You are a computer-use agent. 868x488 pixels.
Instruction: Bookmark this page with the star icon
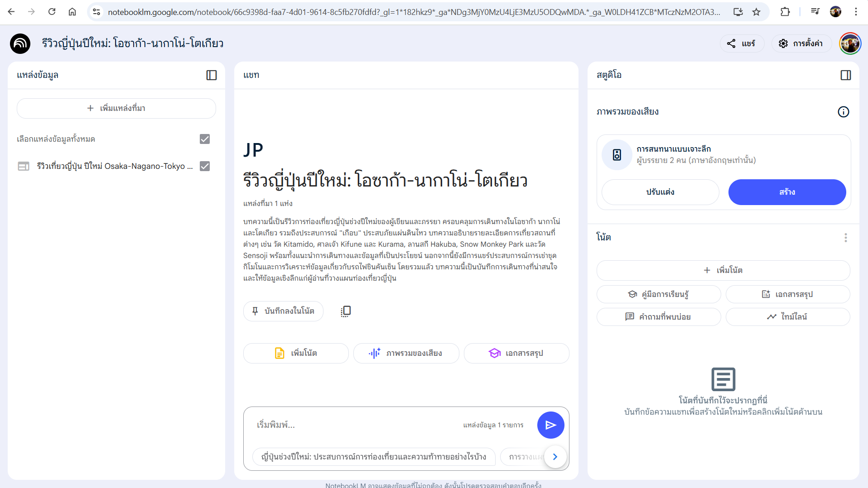point(756,12)
